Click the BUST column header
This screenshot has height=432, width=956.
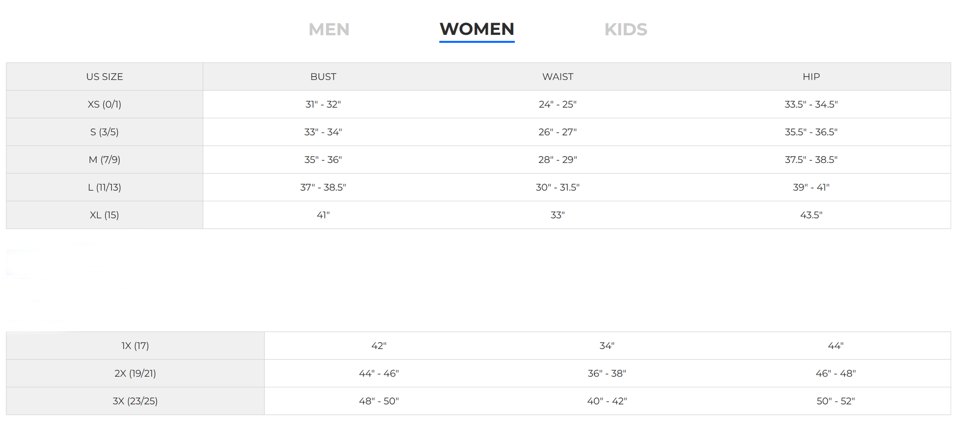[323, 77]
